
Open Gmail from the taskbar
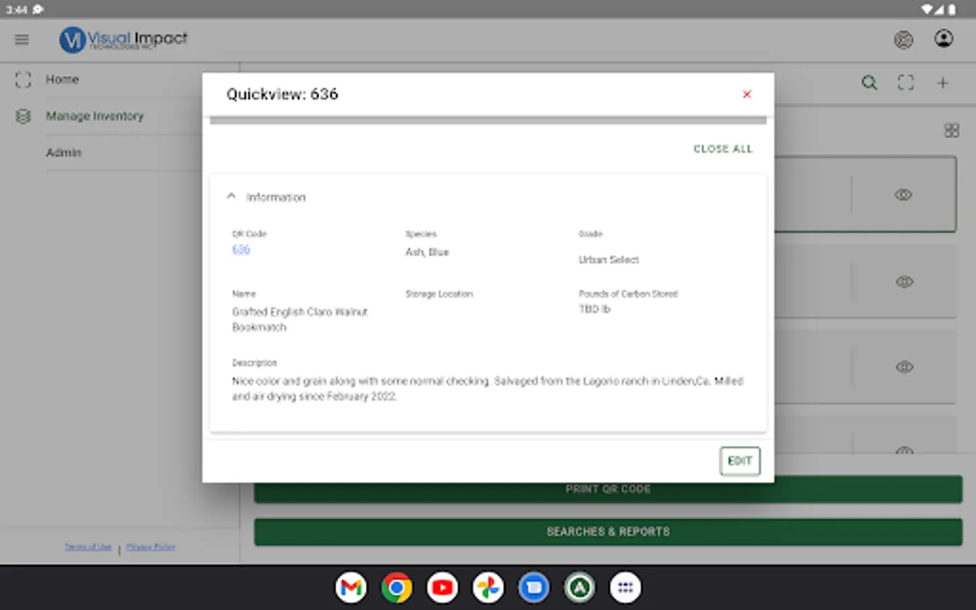tap(351, 588)
